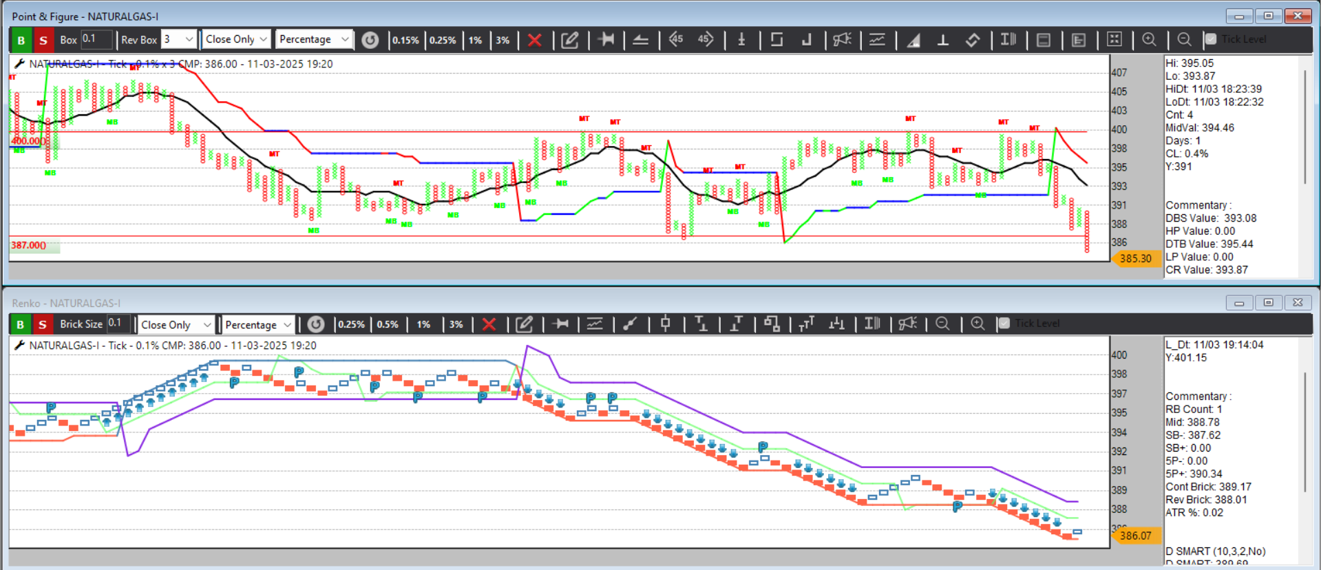Toggle Tick Level checkbox in Renko window
This screenshot has width=1321, height=570.
pos(1004,324)
